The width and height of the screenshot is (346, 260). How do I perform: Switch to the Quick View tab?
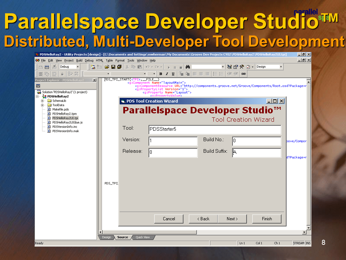pyautogui.click(x=143, y=237)
